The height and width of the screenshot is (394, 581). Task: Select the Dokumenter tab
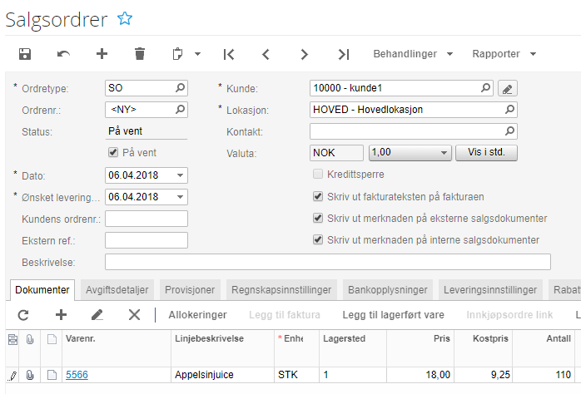tap(42, 290)
